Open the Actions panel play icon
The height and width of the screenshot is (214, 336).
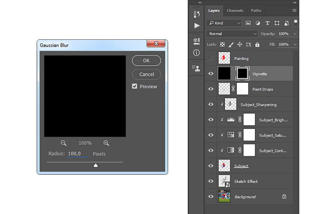(x=197, y=26)
